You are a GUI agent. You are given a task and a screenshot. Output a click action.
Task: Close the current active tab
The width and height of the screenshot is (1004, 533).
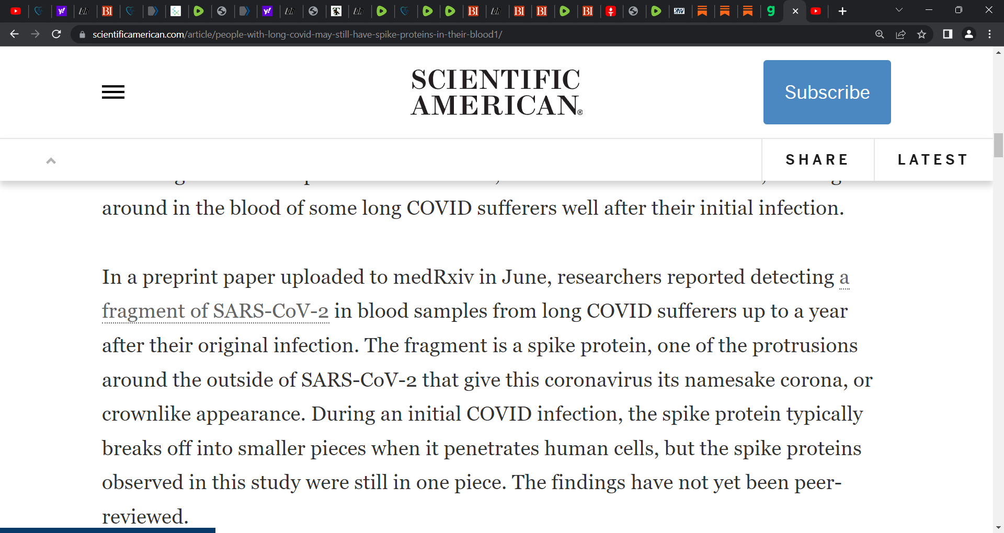coord(795,11)
